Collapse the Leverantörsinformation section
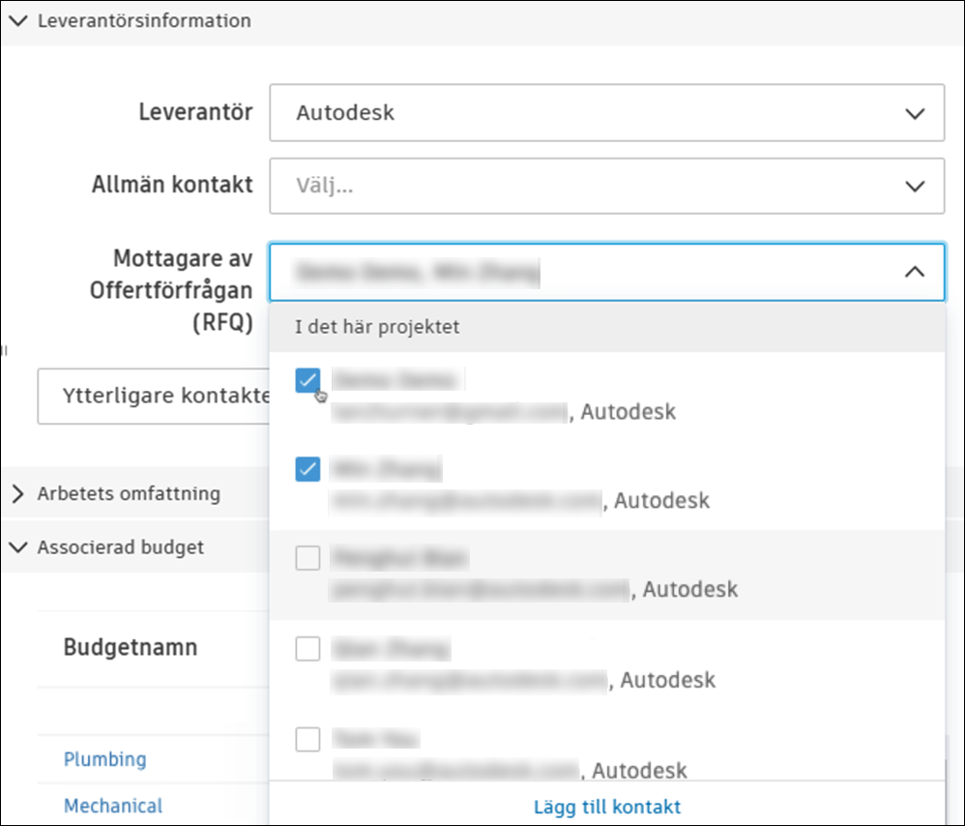 (17, 20)
